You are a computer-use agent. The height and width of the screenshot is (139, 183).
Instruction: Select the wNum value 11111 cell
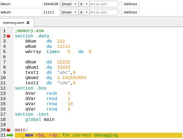[51, 12]
